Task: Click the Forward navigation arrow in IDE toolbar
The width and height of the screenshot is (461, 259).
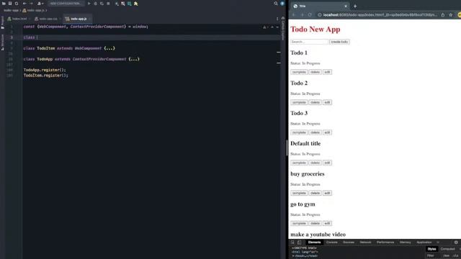Action: click(x=31, y=4)
